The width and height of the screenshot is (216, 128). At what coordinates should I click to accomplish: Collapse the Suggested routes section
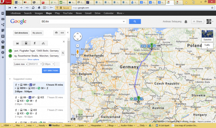tap(10, 79)
